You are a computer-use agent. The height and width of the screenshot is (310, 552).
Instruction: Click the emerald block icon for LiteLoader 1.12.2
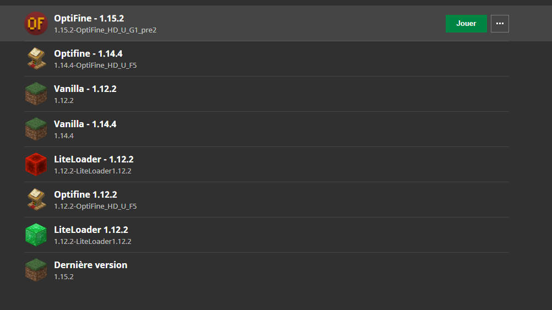point(36,235)
